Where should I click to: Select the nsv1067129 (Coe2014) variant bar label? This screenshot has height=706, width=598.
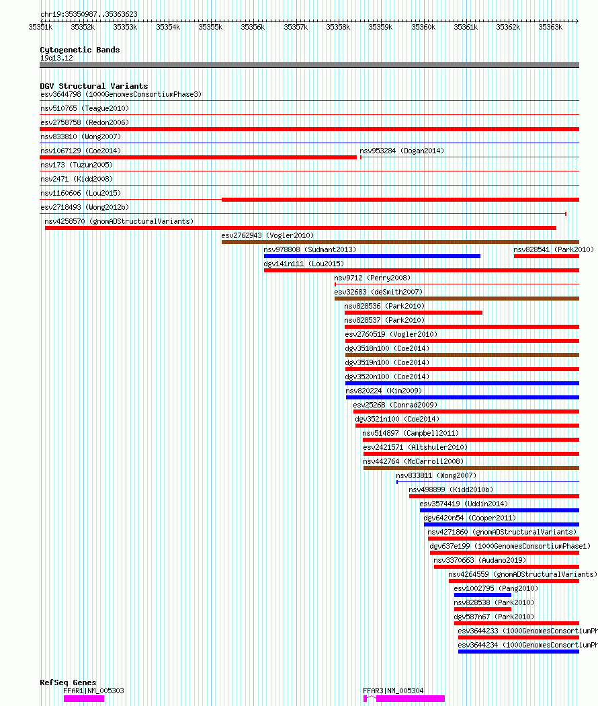tap(81, 151)
